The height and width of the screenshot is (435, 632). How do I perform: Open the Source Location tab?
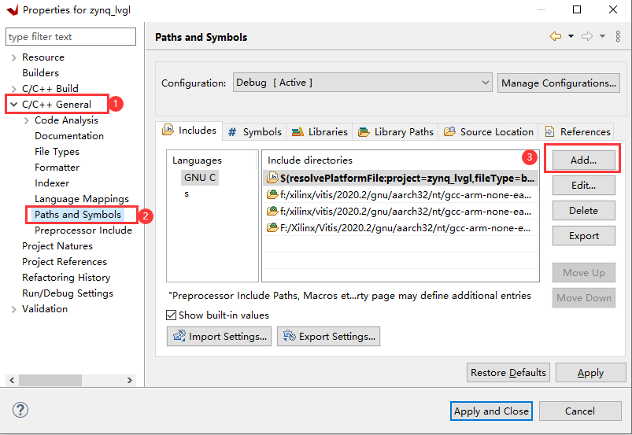pyautogui.click(x=489, y=131)
